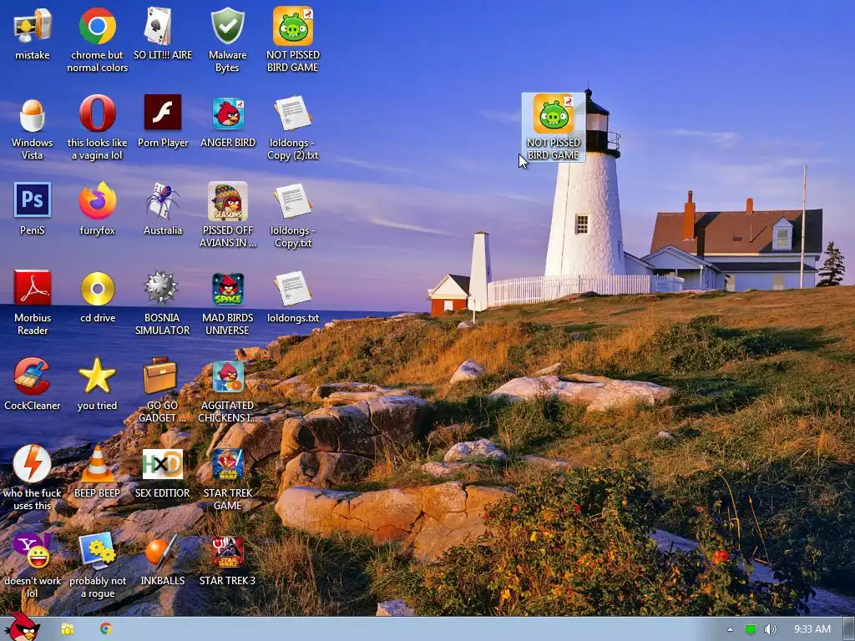Image resolution: width=855 pixels, height=641 pixels.
Task: Select the 'loldongs - Copy.txt' file
Action: pos(293,201)
